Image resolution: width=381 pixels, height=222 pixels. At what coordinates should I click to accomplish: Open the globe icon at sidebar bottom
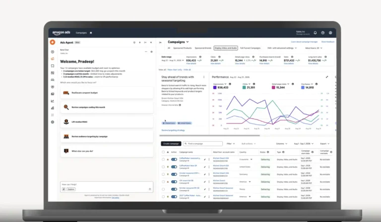pos(53,122)
